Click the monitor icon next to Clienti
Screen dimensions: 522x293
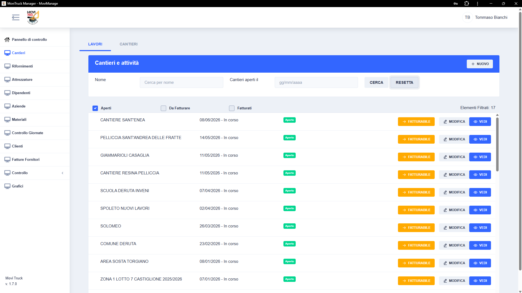[x=7, y=146]
